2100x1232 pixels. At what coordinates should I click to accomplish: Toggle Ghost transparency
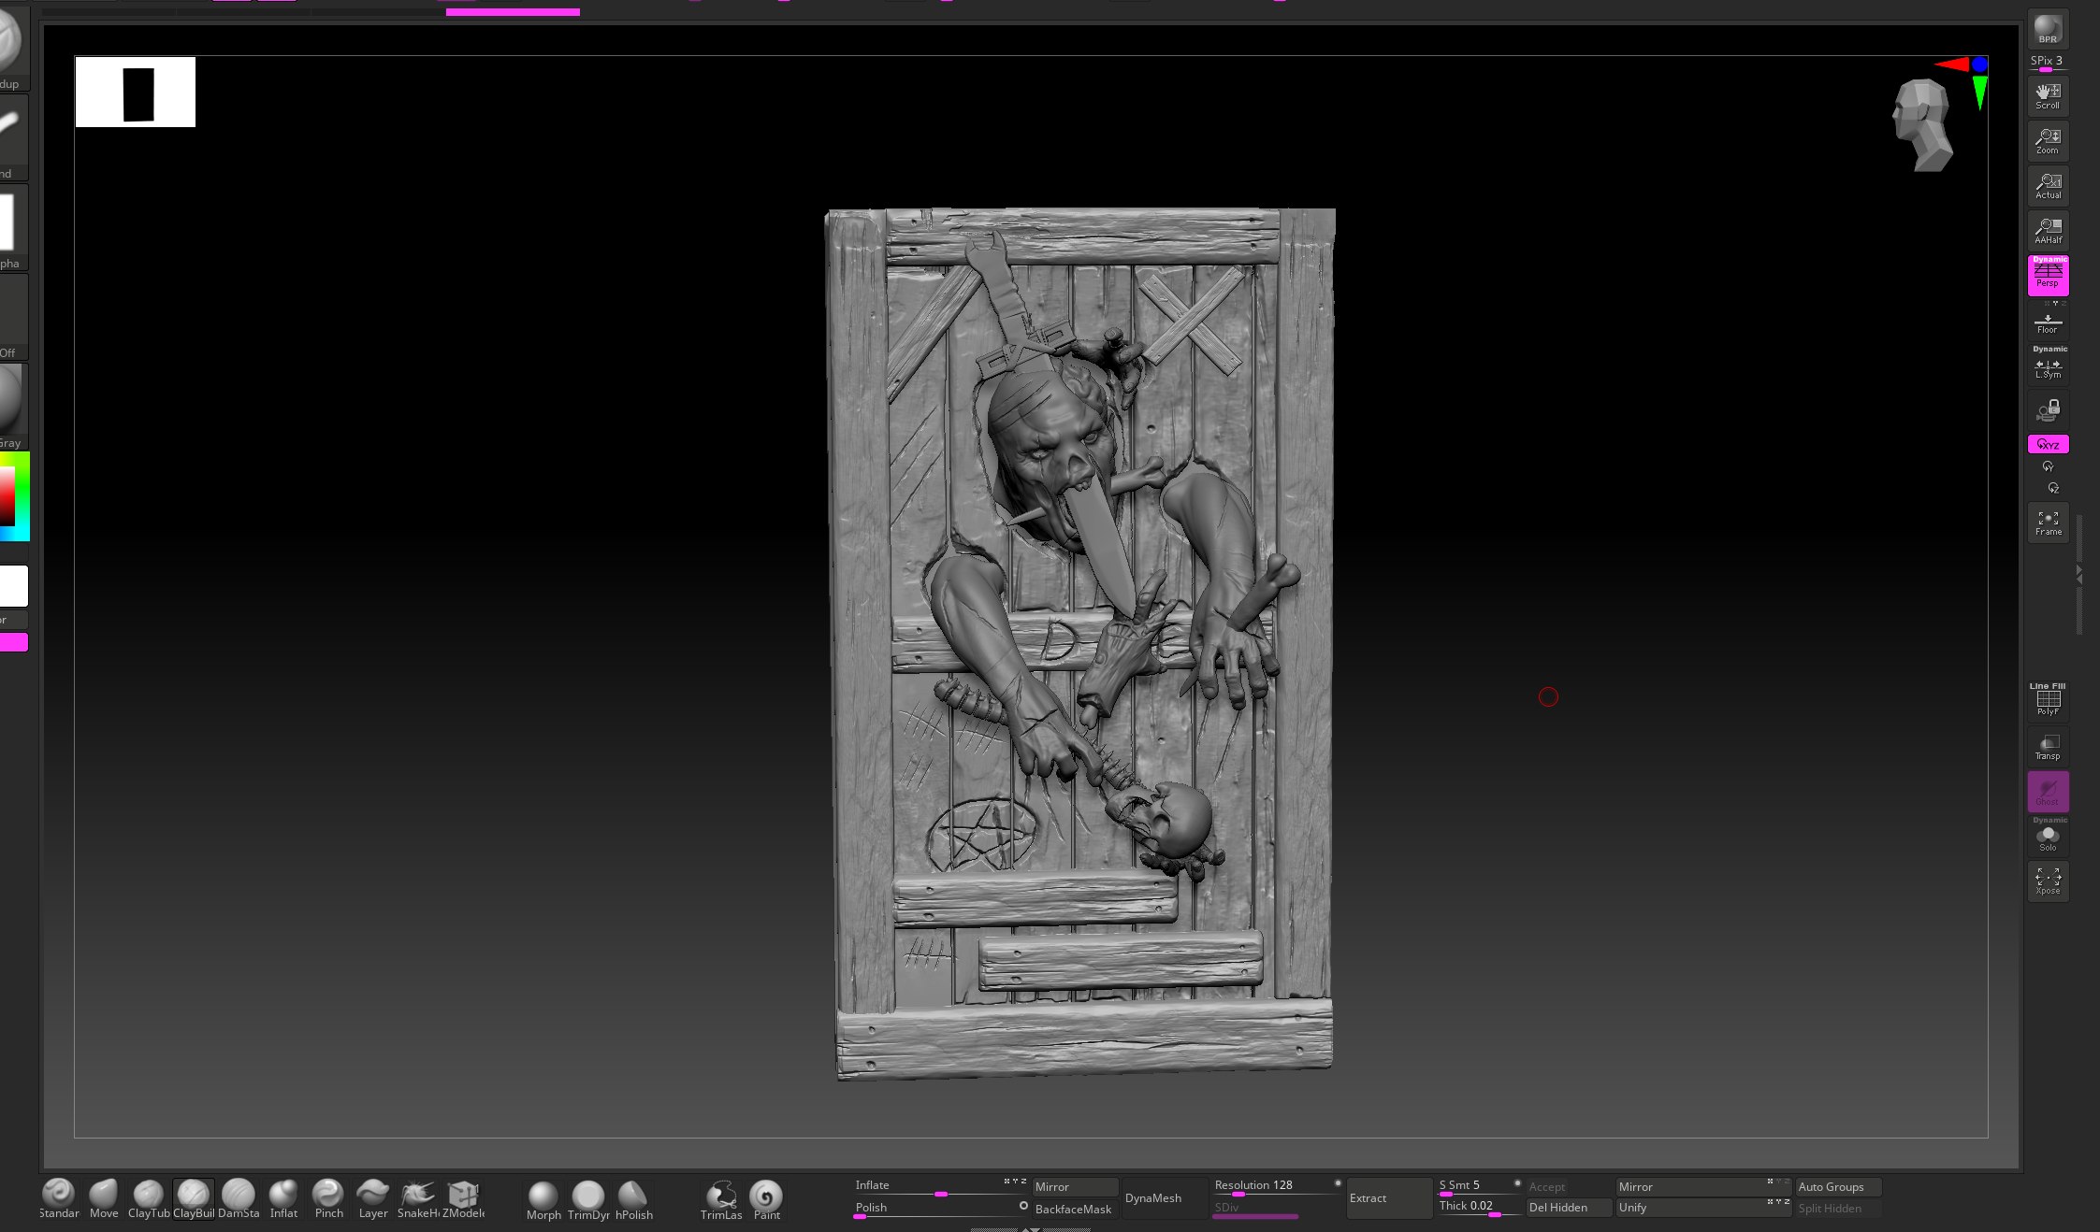pos(2048,792)
